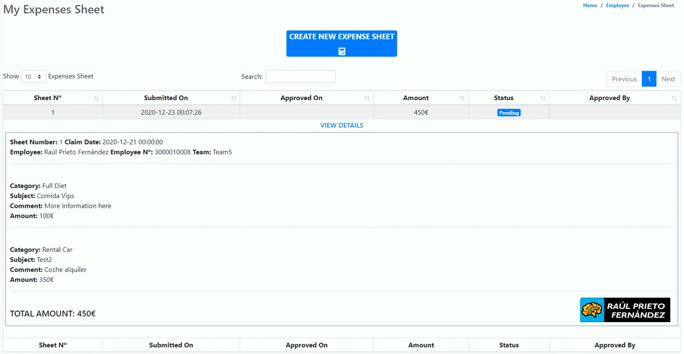Click the Previous pagination button
684x354 pixels.
(x=624, y=79)
